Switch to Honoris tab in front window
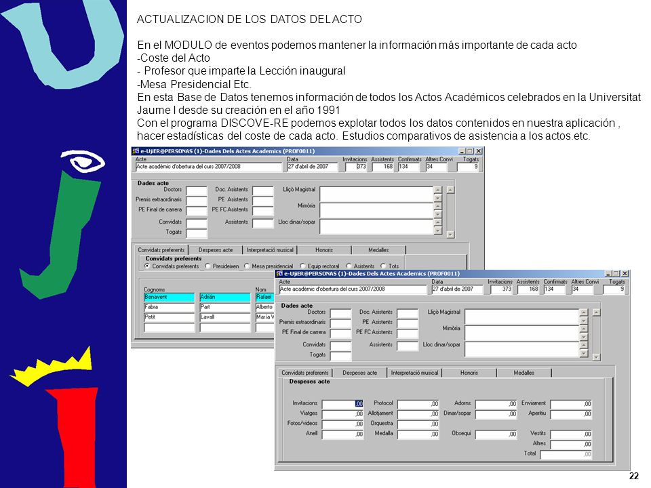Screen dimensions: 651x488 click(x=469, y=373)
